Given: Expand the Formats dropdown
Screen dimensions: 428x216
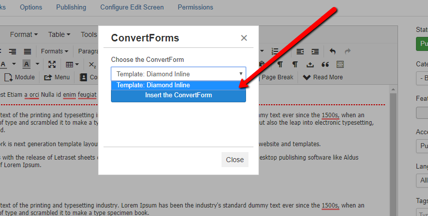Looking at the screenshot, I should [54, 51].
